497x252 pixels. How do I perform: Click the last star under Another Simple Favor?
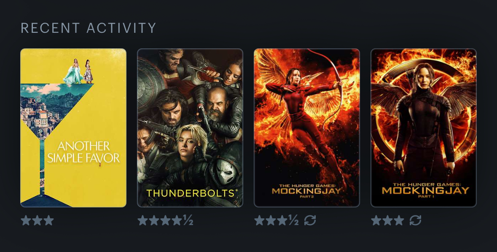pyautogui.click(x=49, y=220)
